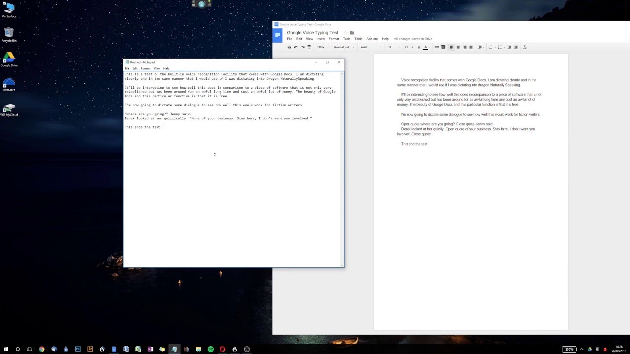Click the Windows Start button
Viewport: 630px width, 354px height.
coord(5,349)
